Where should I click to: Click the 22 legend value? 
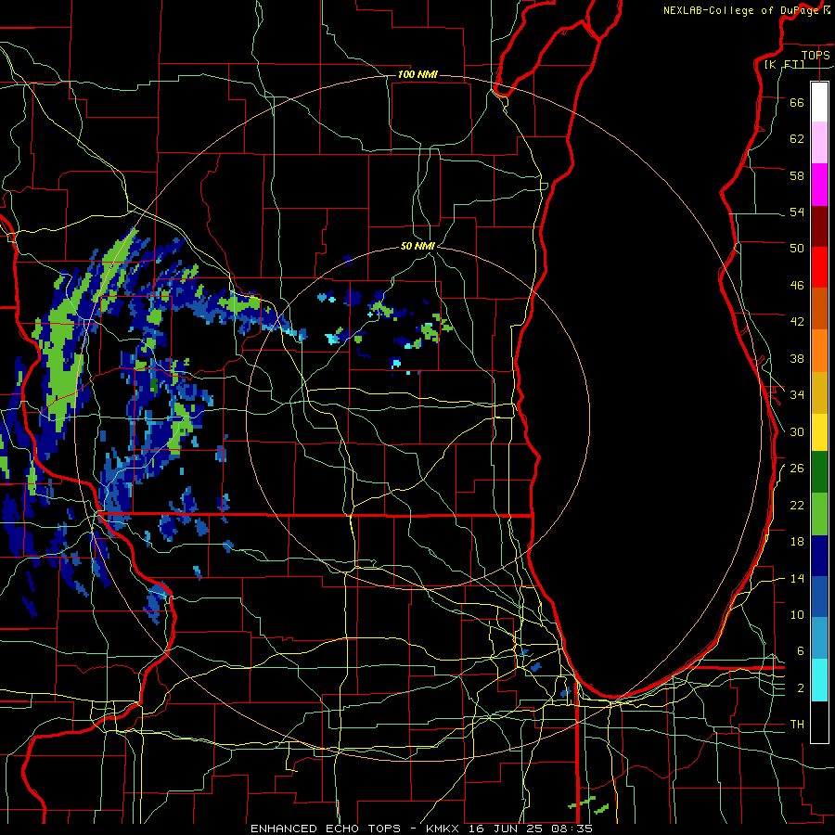pyautogui.click(x=797, y=505)
